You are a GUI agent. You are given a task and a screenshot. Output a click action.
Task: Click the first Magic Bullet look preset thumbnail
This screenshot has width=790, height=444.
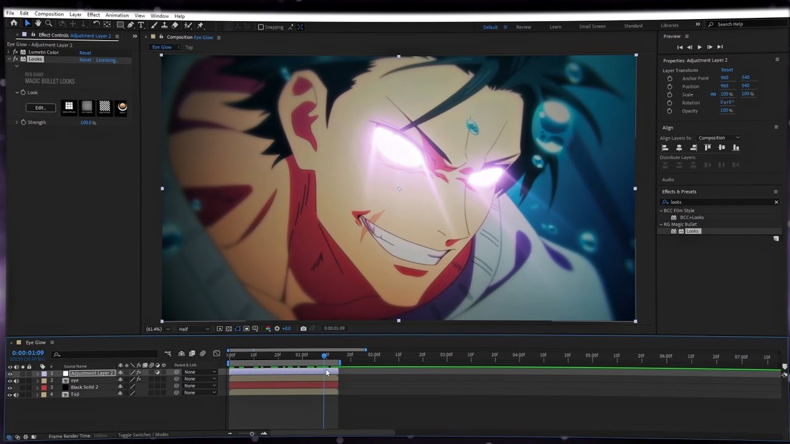tap(69, 107)
